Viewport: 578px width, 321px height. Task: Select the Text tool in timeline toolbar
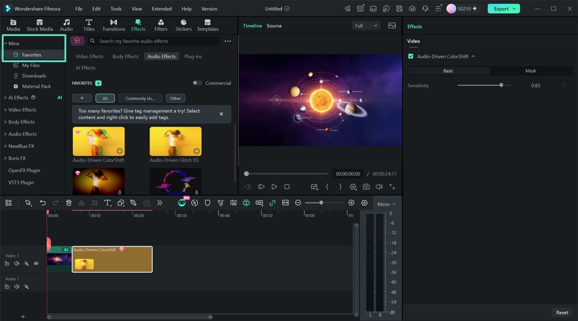[107, 203]
